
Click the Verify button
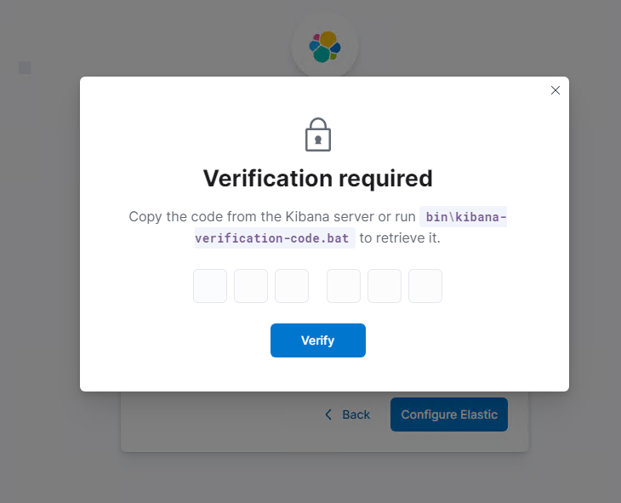coord(318,340)
